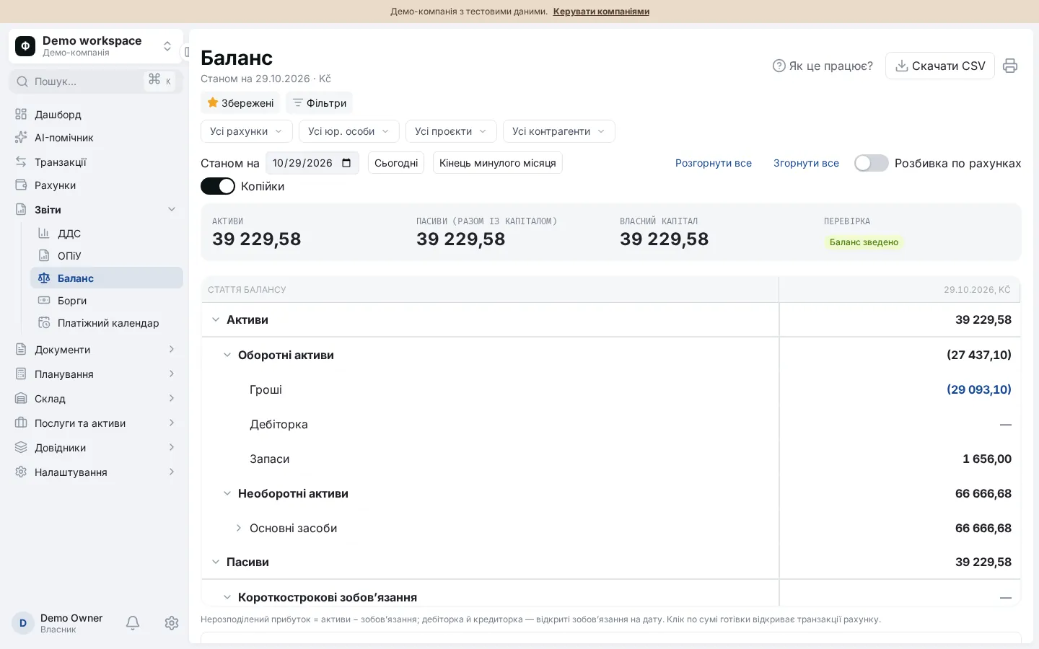Open the Усі рахунки dropdown
Screen dimensions: 1039x649
[x=247, y=131]
